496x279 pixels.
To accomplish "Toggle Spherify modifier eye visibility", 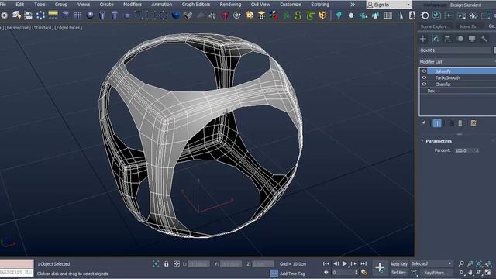I will [424, 71].
